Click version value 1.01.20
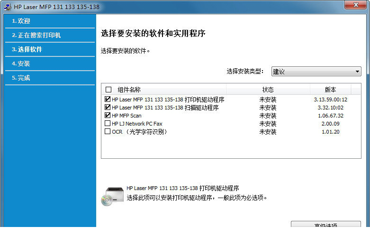The image size is (370, 236). 330,132
